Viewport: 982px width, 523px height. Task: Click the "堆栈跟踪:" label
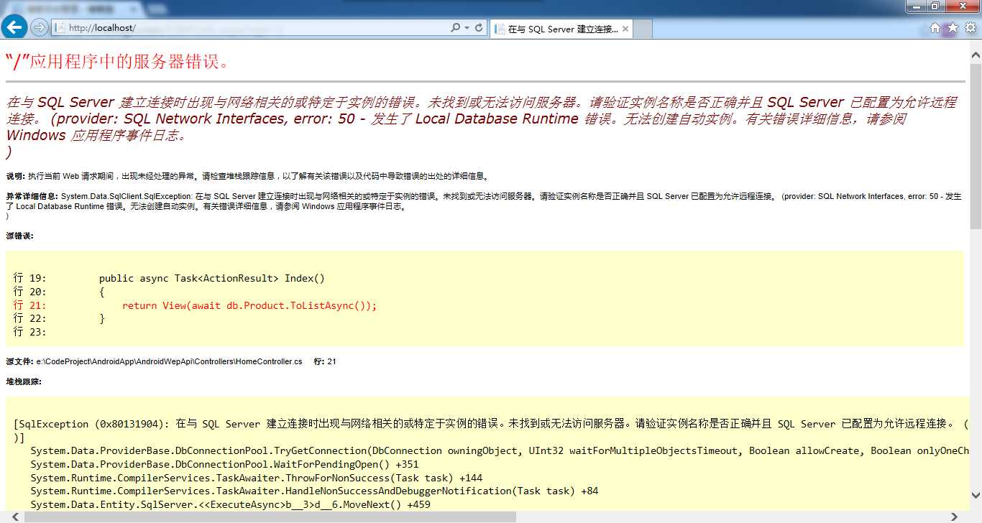(24, 381)
